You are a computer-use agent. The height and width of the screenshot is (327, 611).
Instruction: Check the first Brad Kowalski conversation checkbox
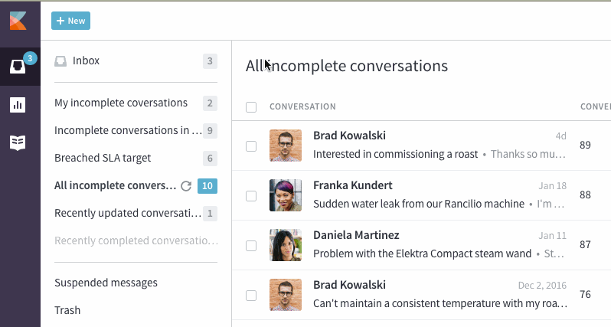pos(251,146)
